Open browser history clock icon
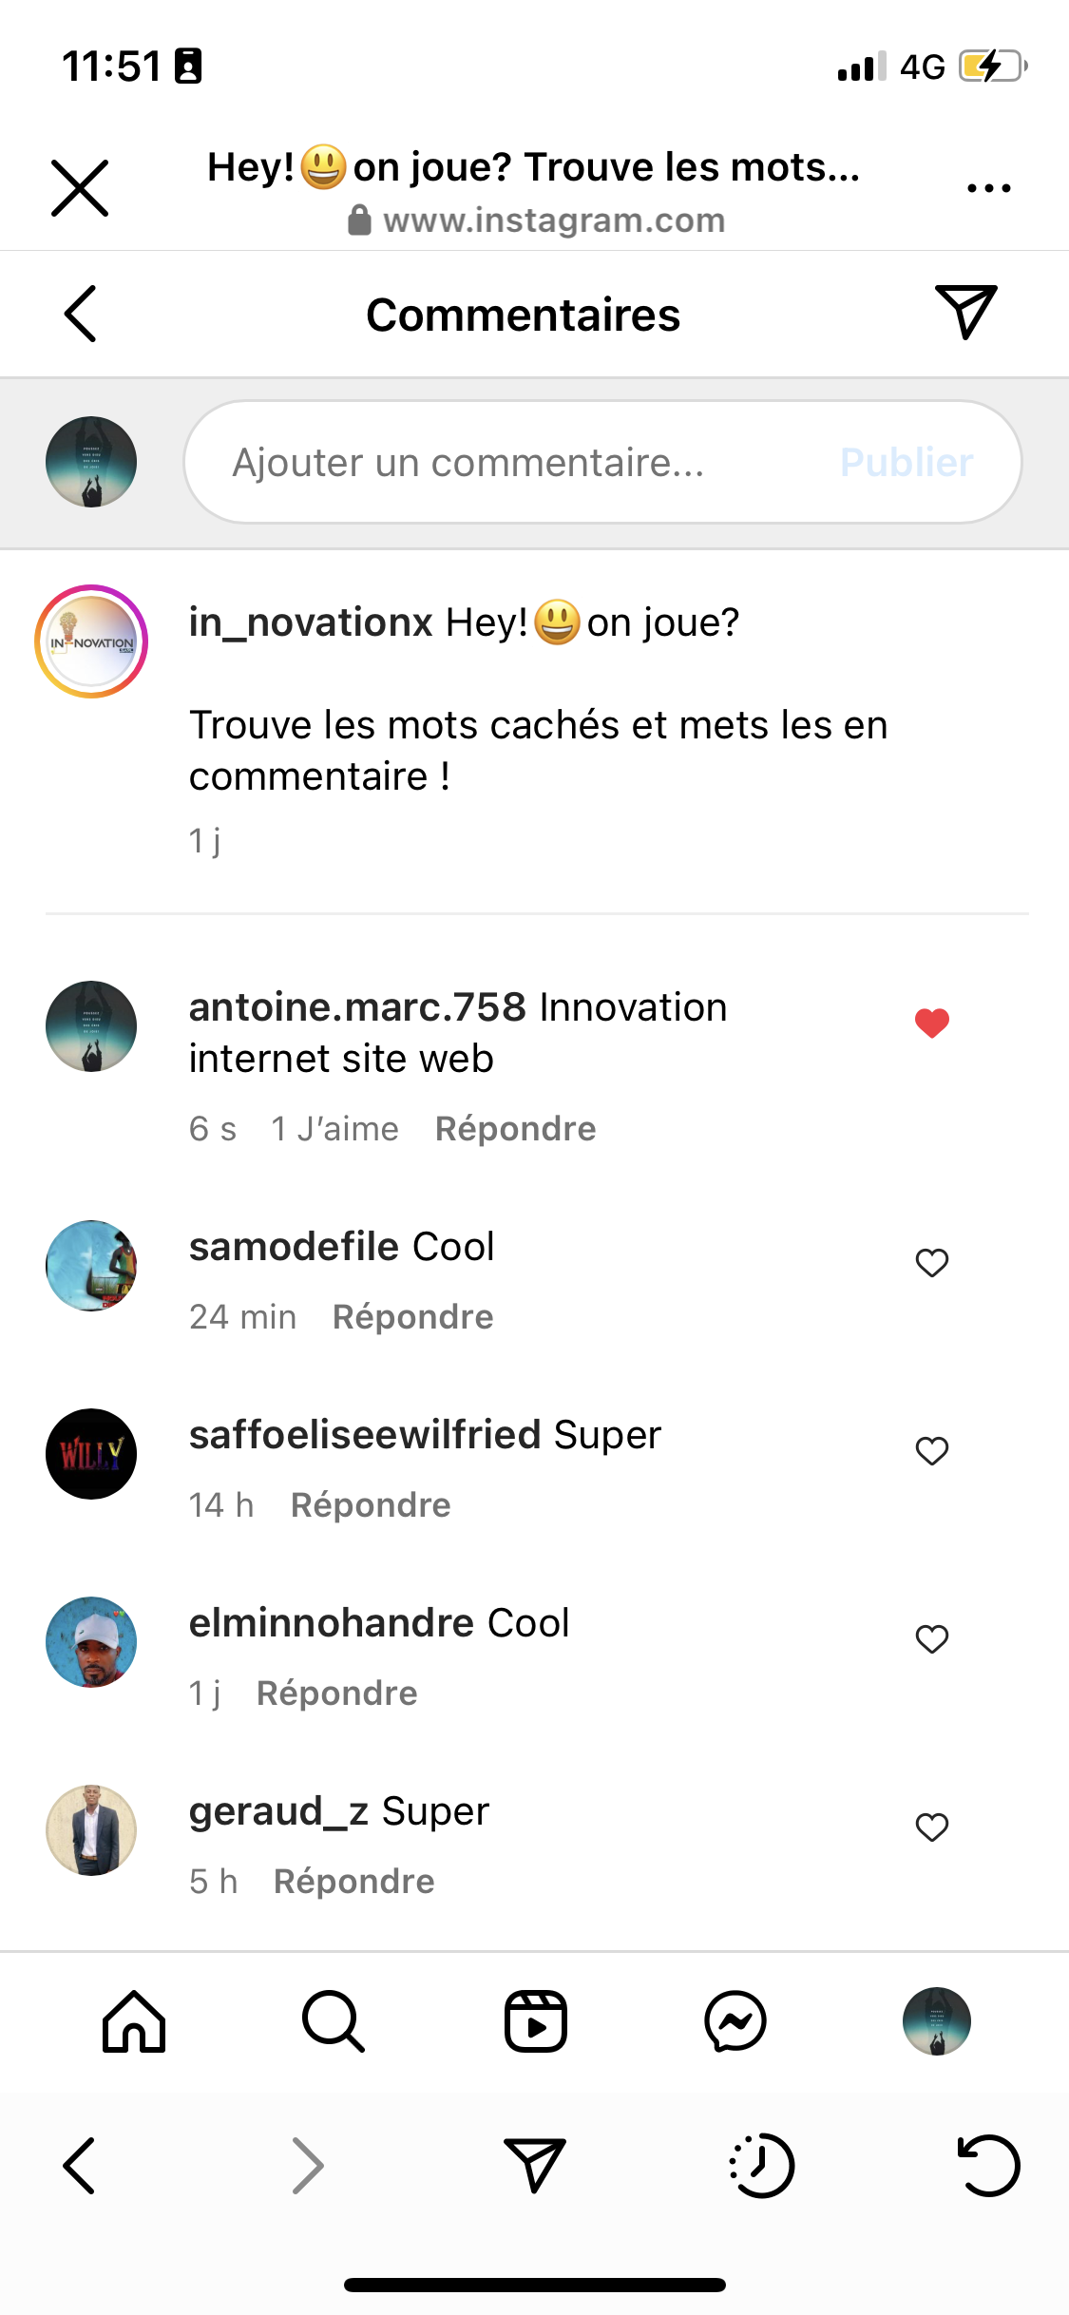Viewport: 1069px width, 2315px height. 762,2166
